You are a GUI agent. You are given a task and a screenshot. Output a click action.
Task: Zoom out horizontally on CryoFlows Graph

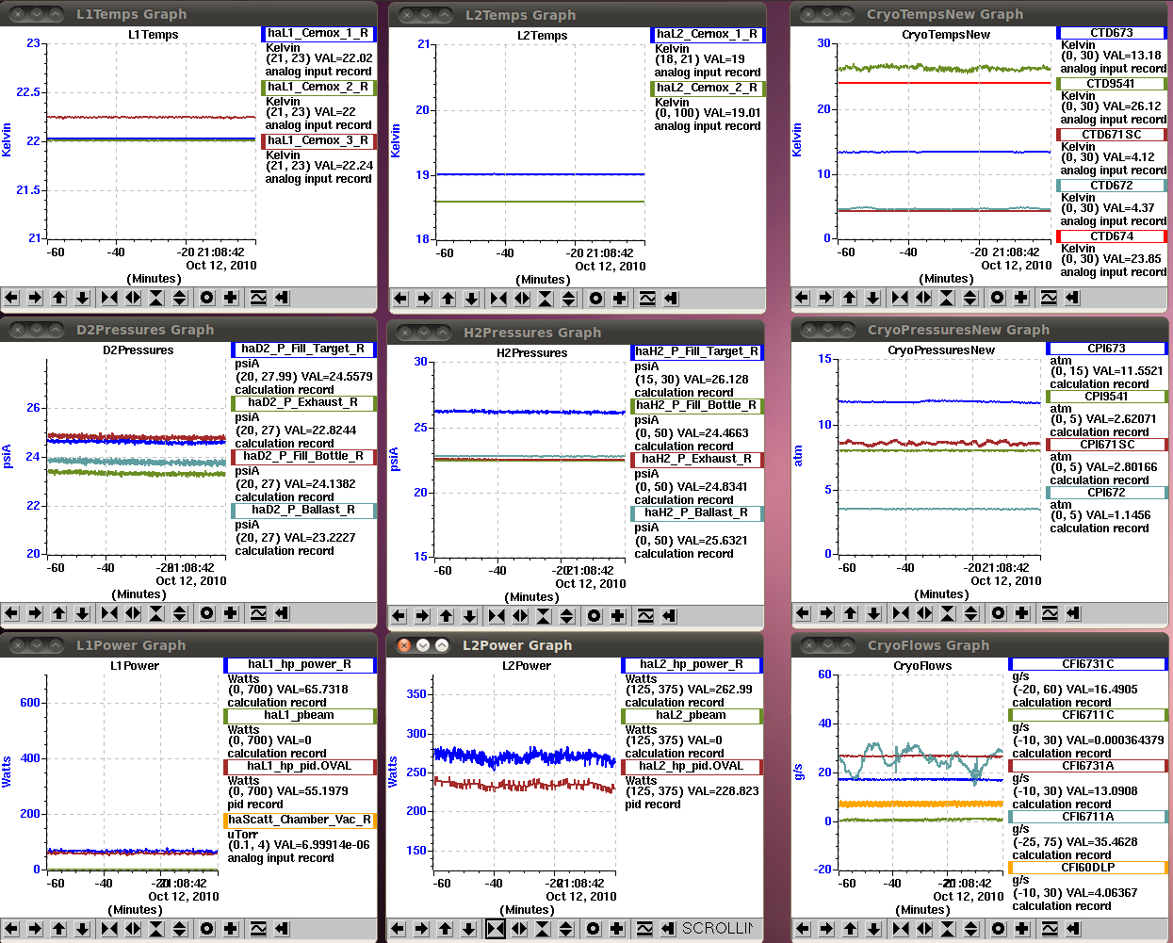924,929
